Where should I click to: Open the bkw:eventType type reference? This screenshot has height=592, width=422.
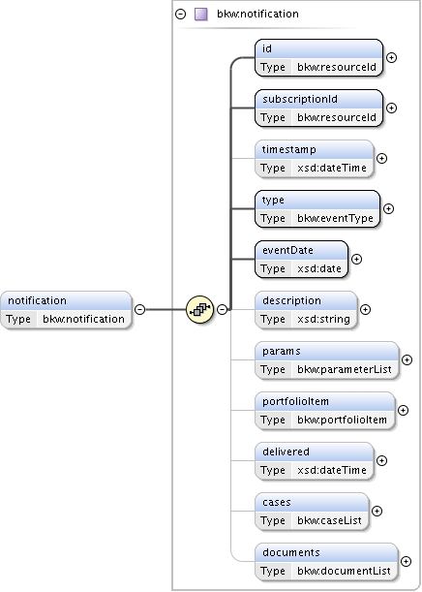click(335, 218)
